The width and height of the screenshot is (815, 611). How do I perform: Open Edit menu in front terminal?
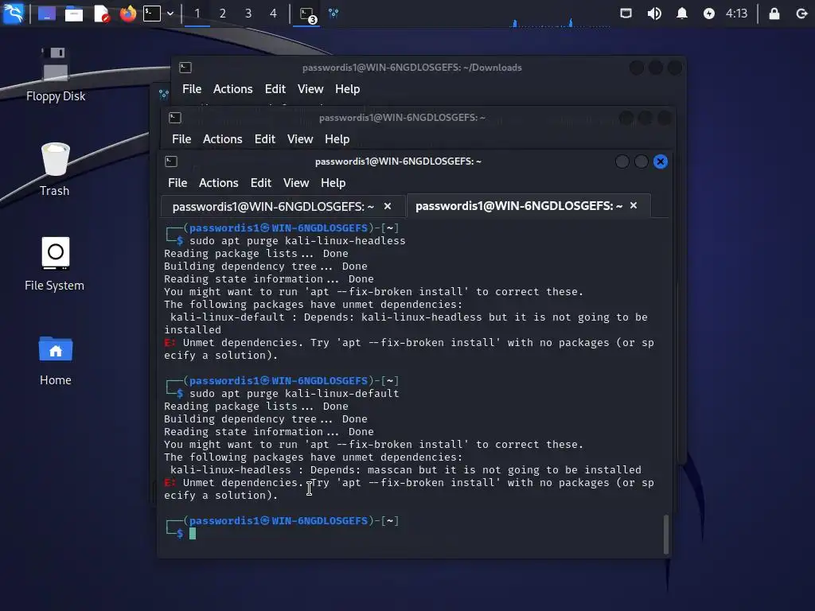click(x=261, y=183)
